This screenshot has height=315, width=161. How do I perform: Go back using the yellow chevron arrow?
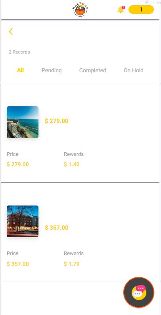[11, 32]
